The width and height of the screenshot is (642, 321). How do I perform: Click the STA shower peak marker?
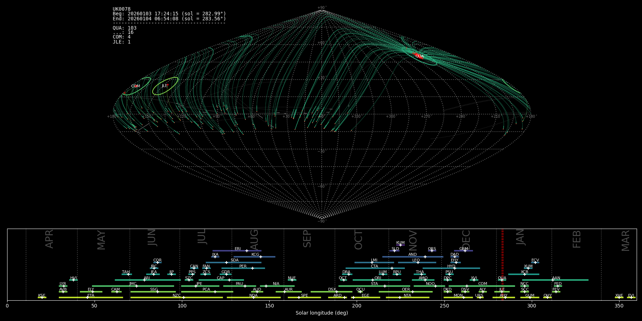(x=384, y=286)
